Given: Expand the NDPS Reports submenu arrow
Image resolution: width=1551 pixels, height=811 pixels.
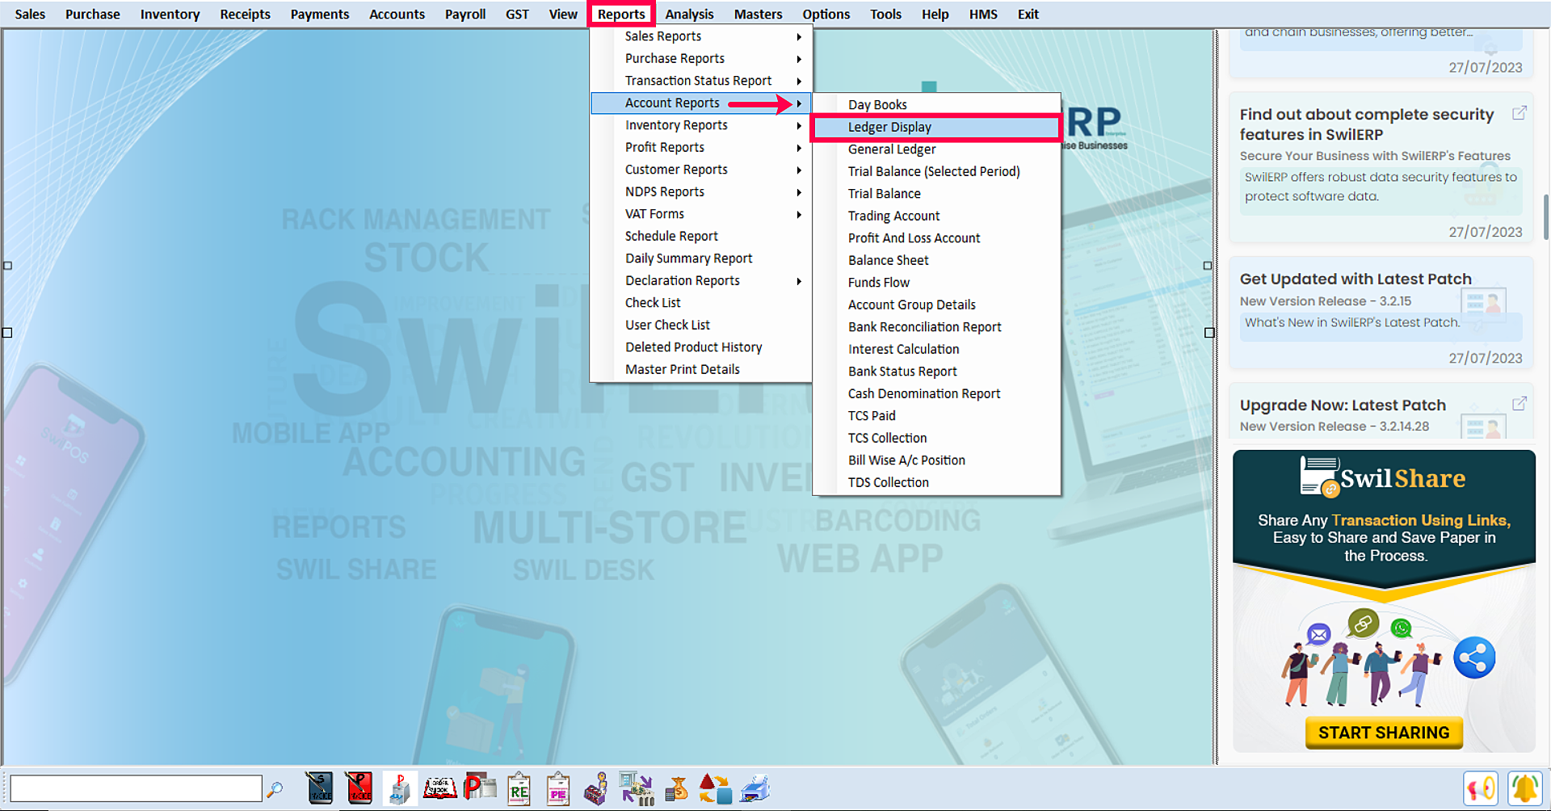Looking at the screenshot, I should 799,192.
